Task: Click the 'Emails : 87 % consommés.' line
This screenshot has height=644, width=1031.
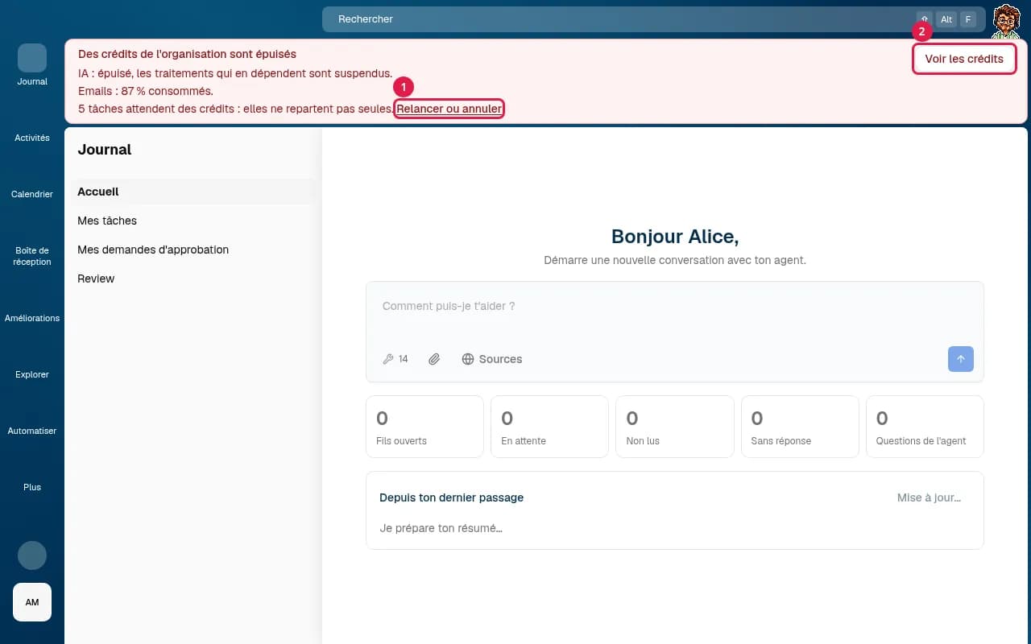Action: 146,91
